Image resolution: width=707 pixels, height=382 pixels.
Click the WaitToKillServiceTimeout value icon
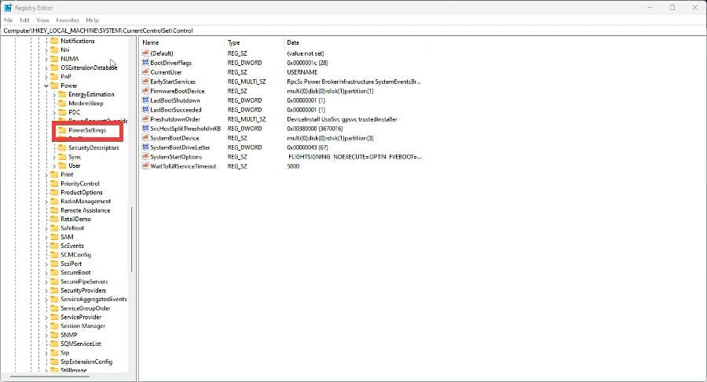pyautogui.click(x=145, y=166)
